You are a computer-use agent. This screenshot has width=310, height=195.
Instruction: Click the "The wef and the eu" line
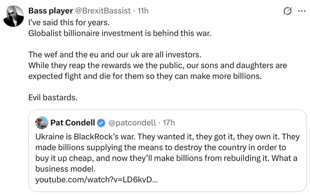click(115, 55)
